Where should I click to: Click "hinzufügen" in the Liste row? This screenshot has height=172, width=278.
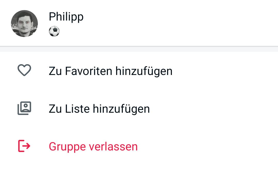pyautogui.click(x=121, y=109)
